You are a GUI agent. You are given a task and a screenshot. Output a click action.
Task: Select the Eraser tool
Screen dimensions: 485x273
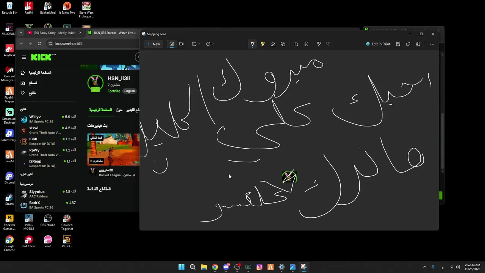point(273,44)
